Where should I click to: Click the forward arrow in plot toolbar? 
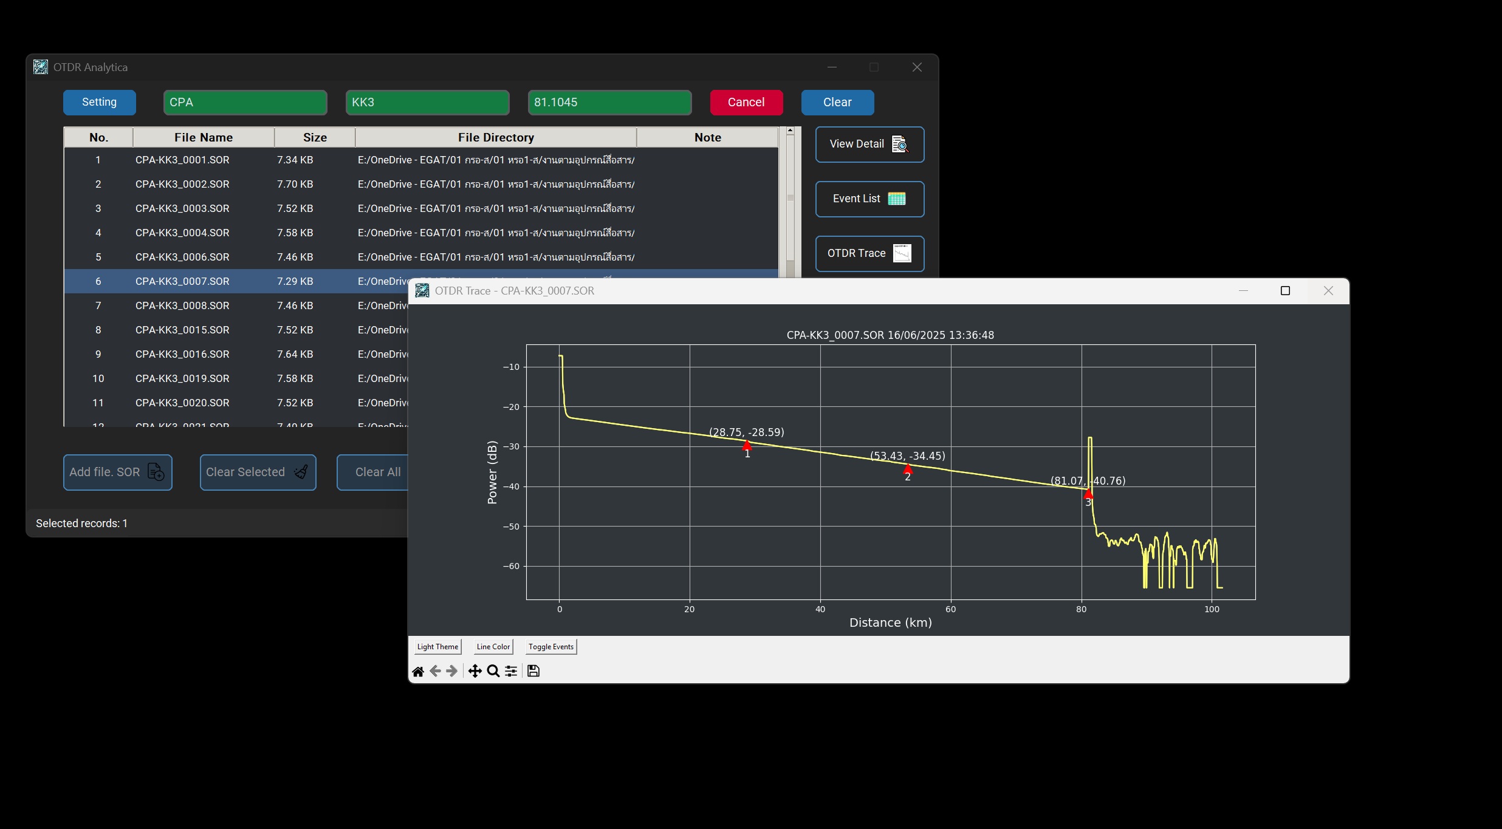tap(451, 671)
